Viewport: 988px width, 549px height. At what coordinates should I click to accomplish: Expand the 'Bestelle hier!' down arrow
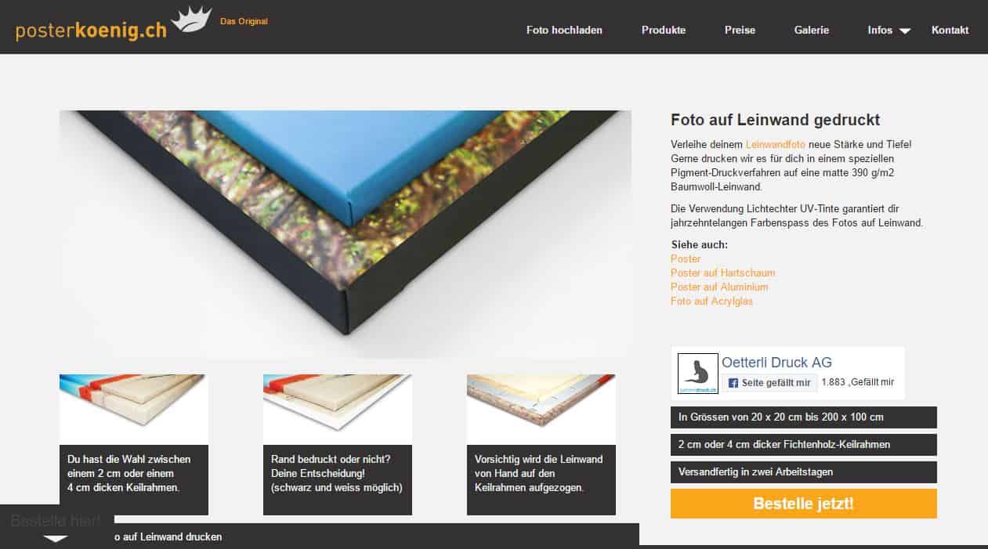[56, 538]
